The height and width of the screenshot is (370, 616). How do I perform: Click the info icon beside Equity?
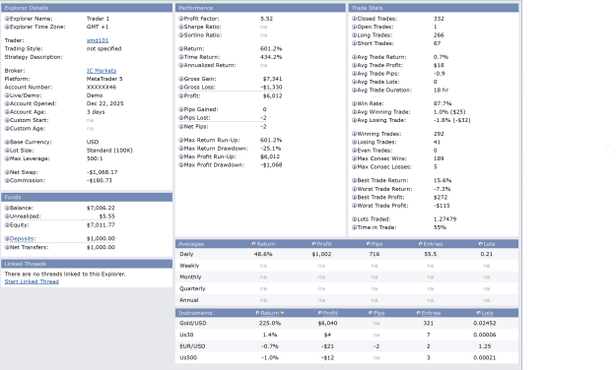tap(7, 224)
